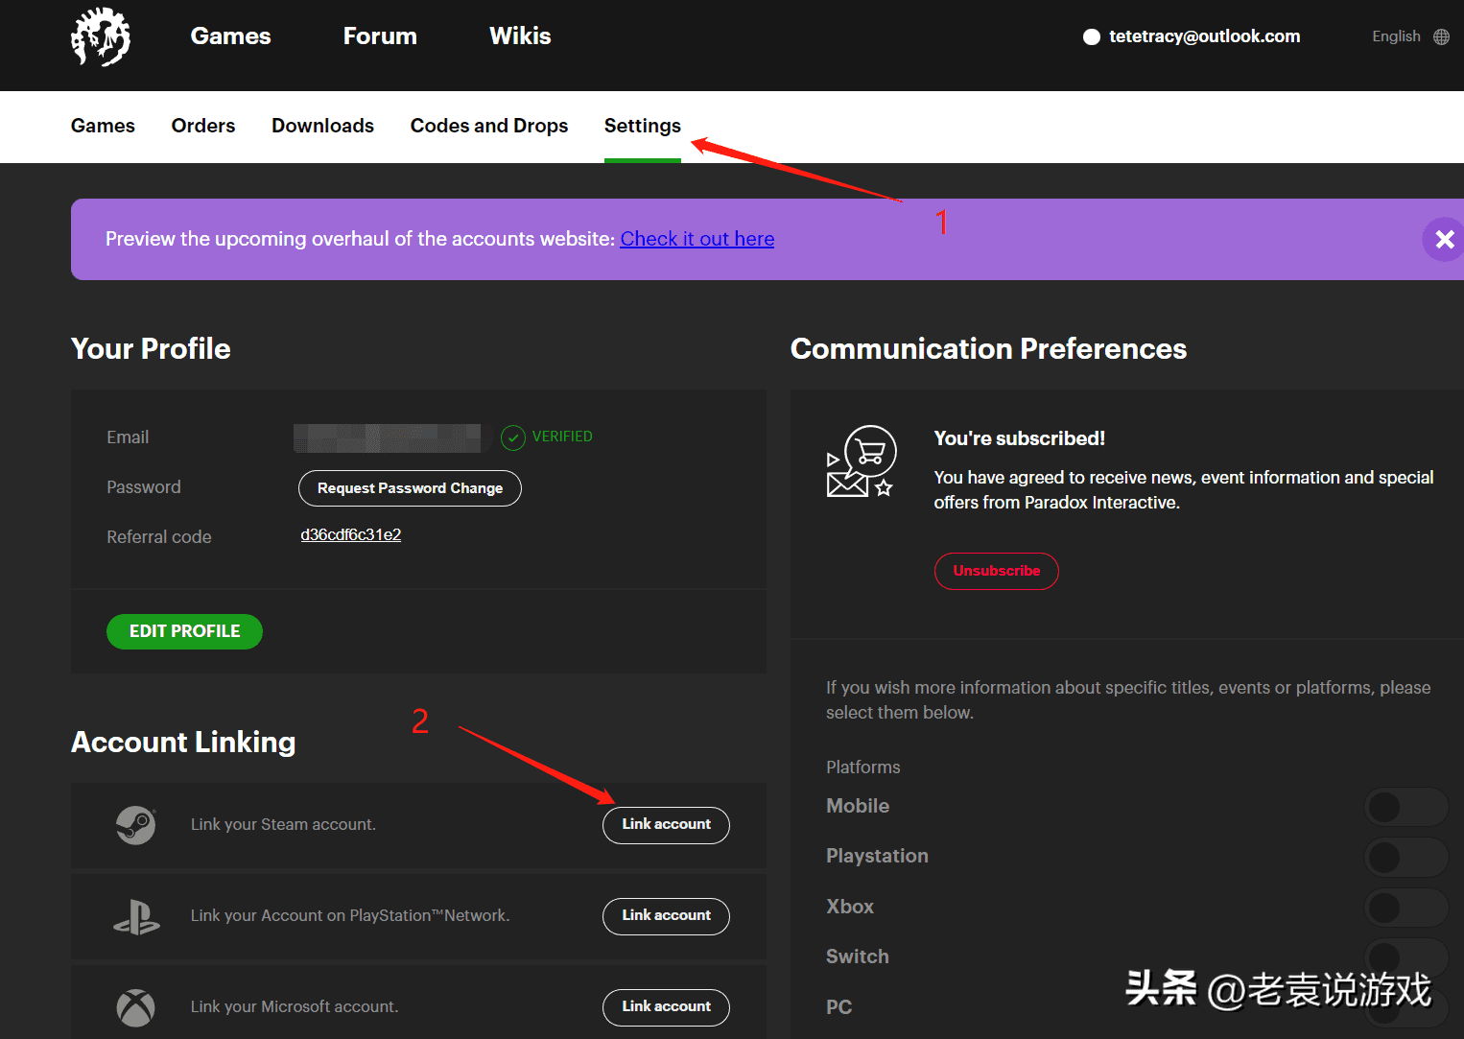The height and width of the screenshot is (1039, 1464).
Task: Click the Unsubscribe button
Action: (996, 571)
